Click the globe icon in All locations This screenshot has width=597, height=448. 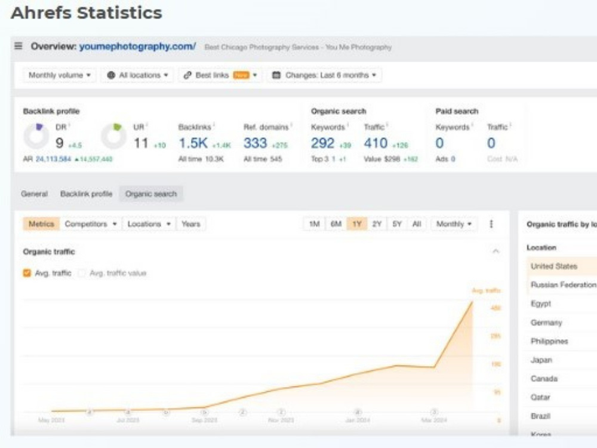click(111, 75)
